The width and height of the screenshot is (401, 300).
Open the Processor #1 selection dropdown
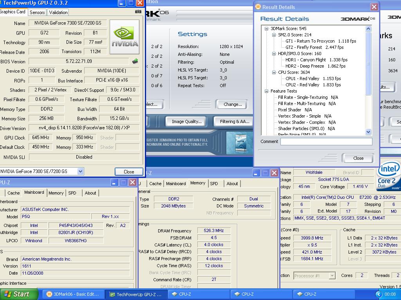coord(332,276)
